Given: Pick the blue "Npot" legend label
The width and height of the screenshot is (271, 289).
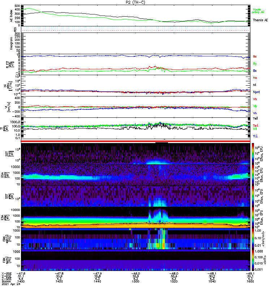Looking at the screenshot, I should (257, 92).
